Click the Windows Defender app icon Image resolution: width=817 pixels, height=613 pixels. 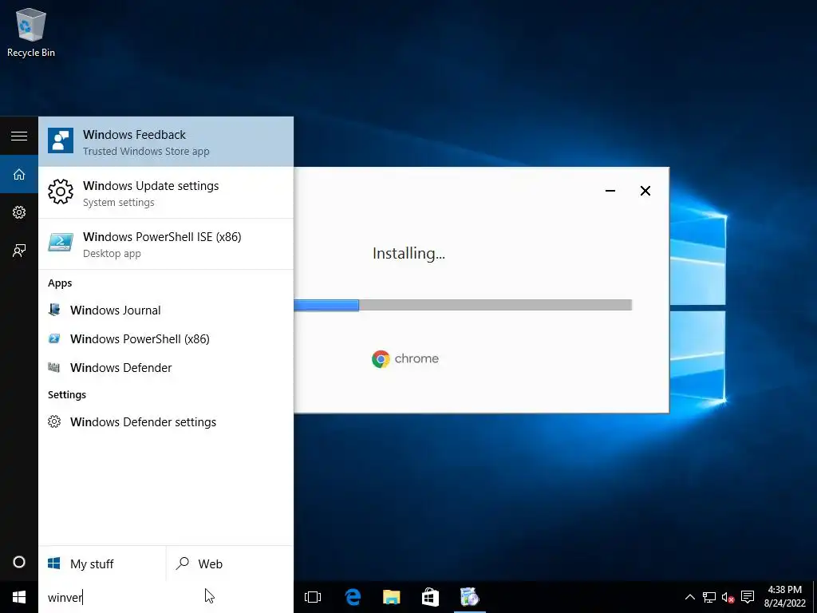point(54,367)
